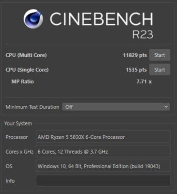Open the Minimum Test Duration dropdown
Viewport: 177px width, 194px height.
pos(116,107)
